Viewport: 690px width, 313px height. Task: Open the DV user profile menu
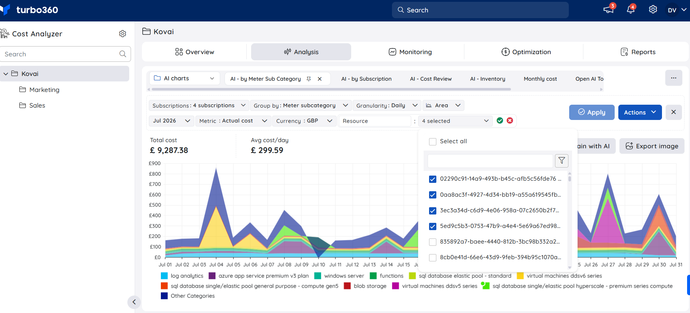point(677,10)
